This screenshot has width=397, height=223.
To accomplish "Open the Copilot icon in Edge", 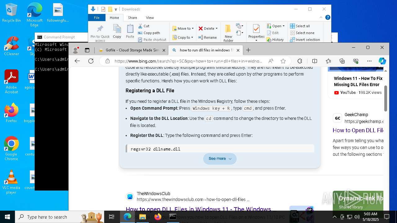I will point(382,61).
